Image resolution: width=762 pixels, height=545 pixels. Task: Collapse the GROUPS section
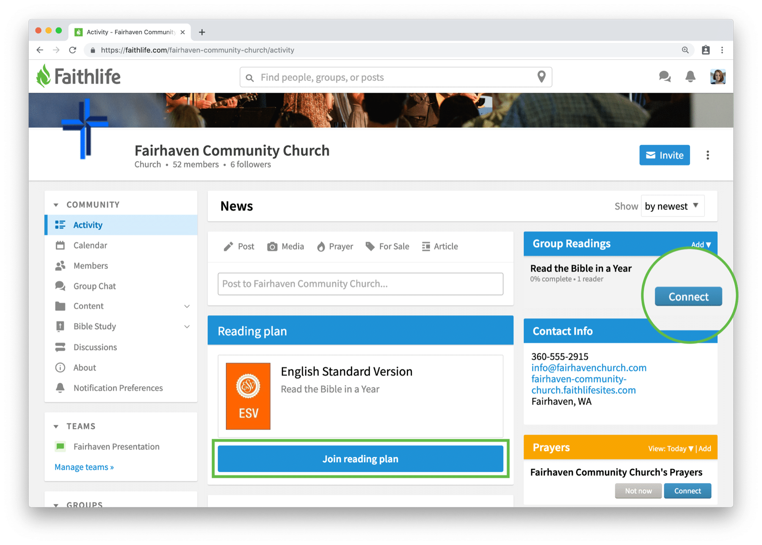(x=56, y=504)
